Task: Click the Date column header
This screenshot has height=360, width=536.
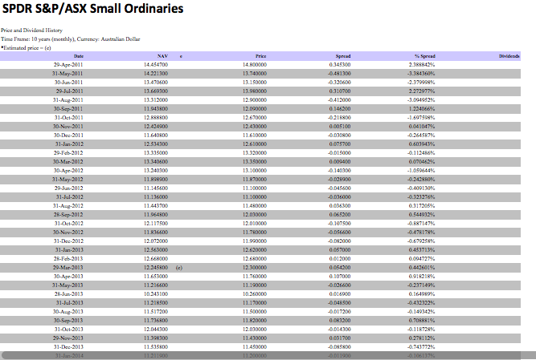Action: 79,56
